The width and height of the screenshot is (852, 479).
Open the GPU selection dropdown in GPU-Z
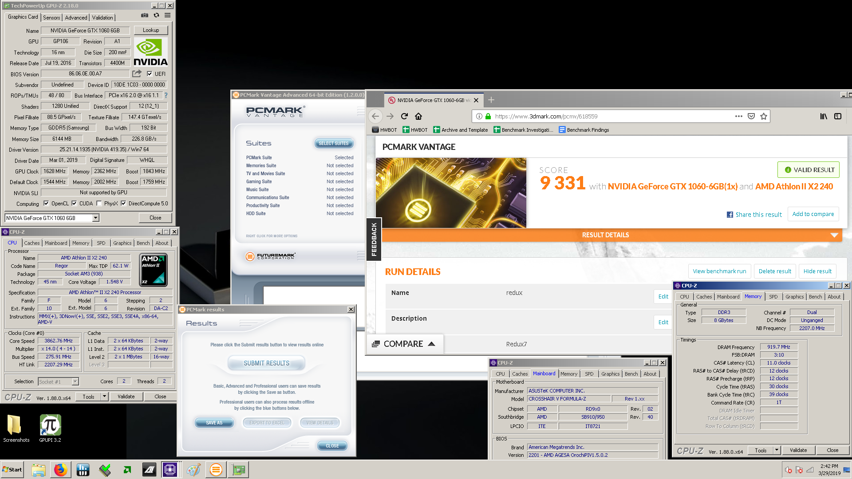pyautogui.click(x=95, y=218)
